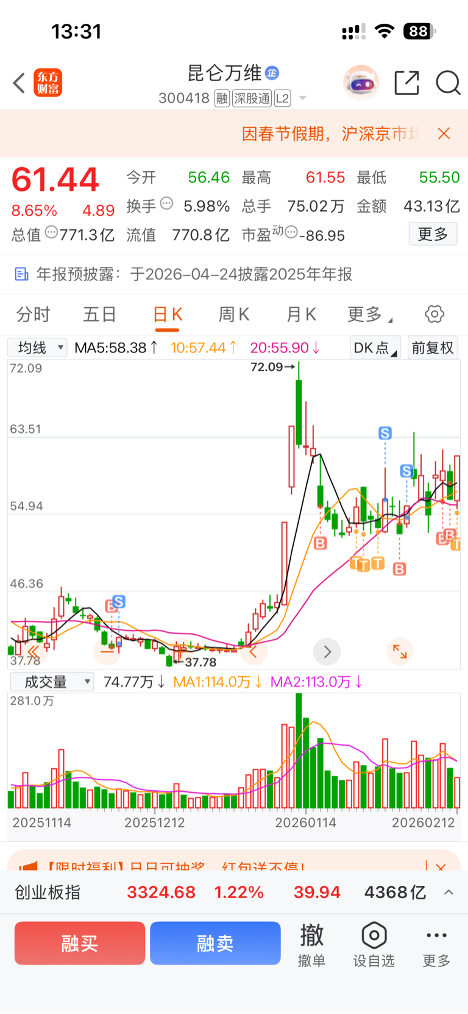Tap the back arrow icon
The width and height of the screenshot is (468, 1014).
click(19, 83)
